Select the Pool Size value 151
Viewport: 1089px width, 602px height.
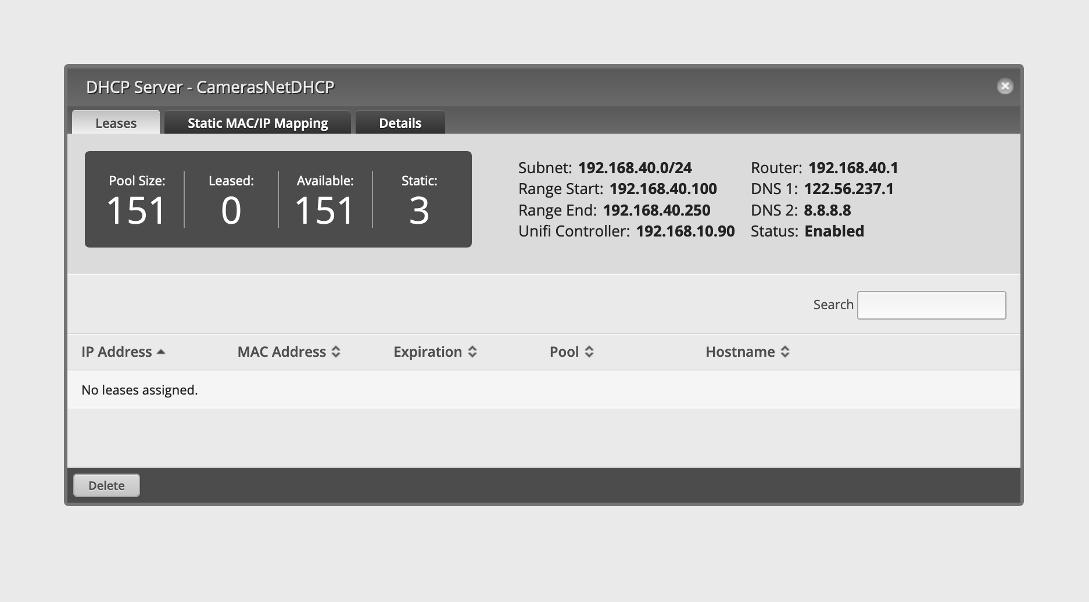point(137,210)
